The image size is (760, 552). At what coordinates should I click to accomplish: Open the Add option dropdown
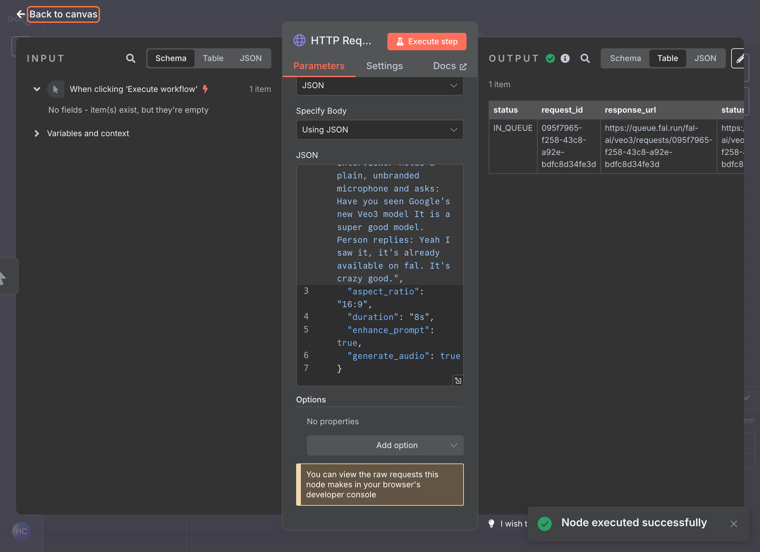[385, 445]
